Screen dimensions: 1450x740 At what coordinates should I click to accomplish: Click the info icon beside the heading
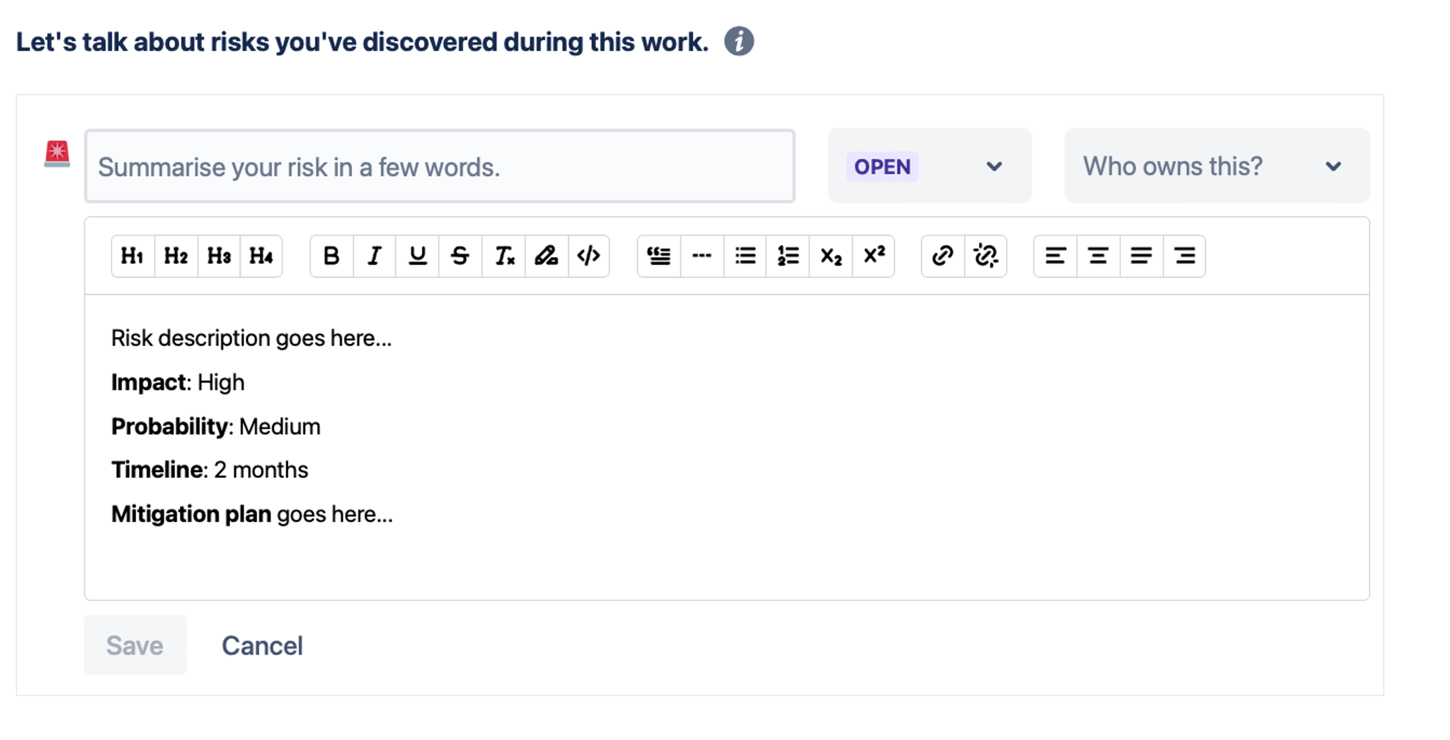coord(739,41)
